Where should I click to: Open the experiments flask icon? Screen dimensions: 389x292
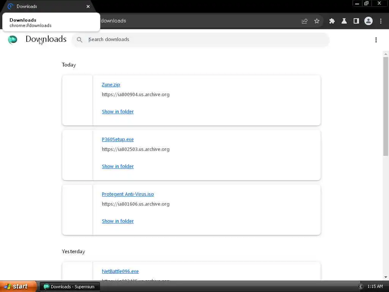tap(344, 21)
